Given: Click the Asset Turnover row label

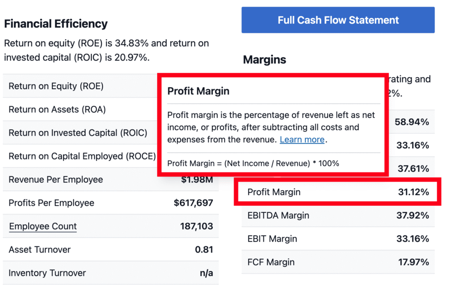Looking at the screenshot, I should point(40,249).
